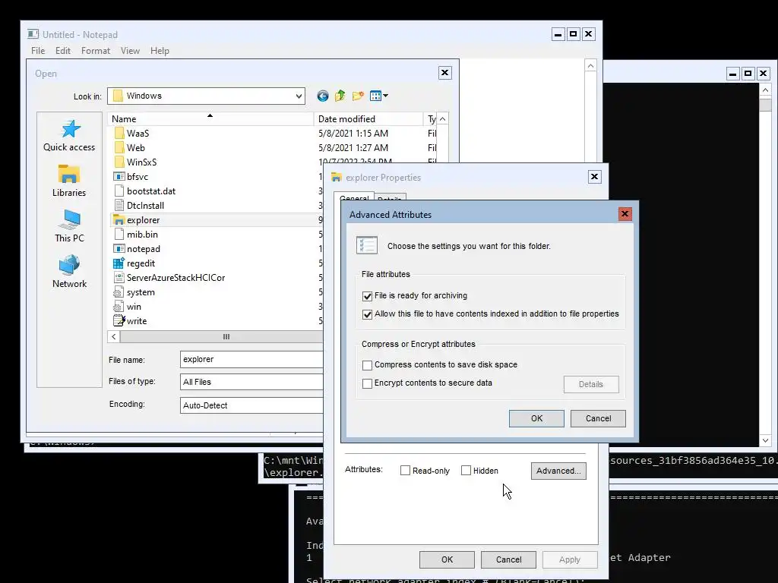Open Notepad Format menu
Screen dimensions: 778x583
pyautogui.click(x=95, y=51)
